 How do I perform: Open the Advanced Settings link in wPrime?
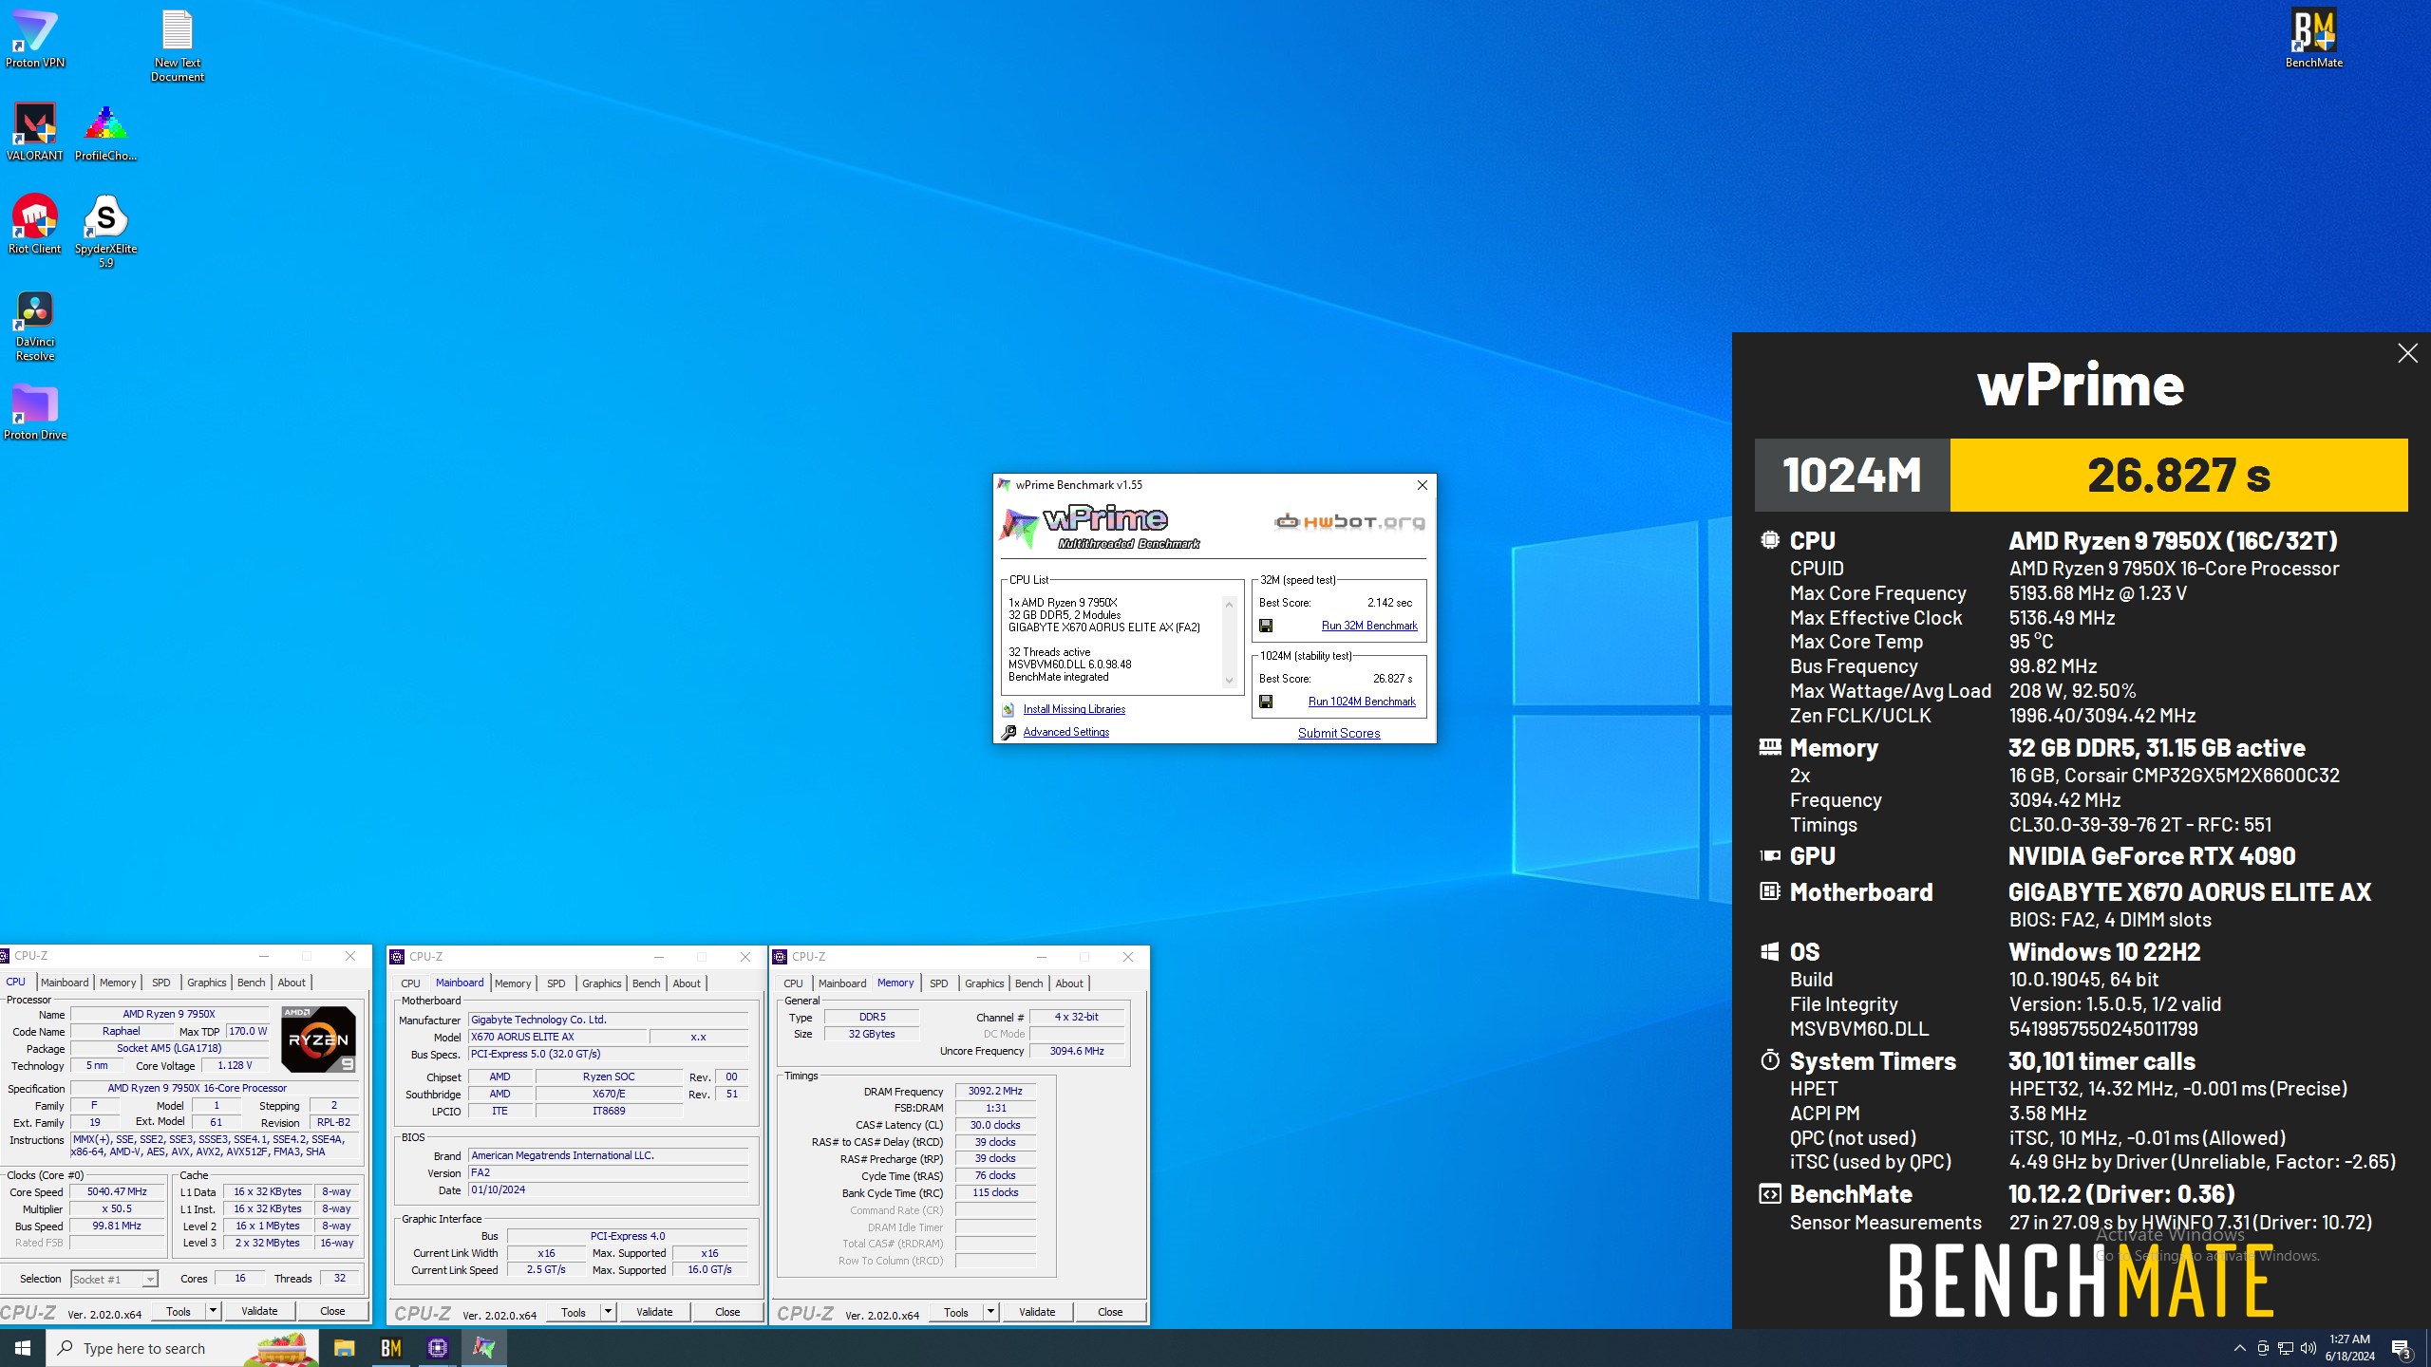[x=1066, y=732]
